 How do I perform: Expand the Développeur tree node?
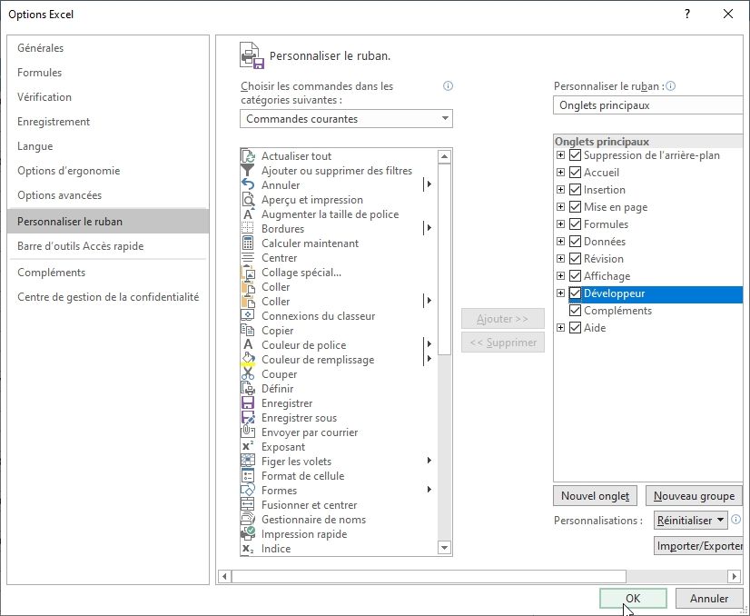(560, 293)
